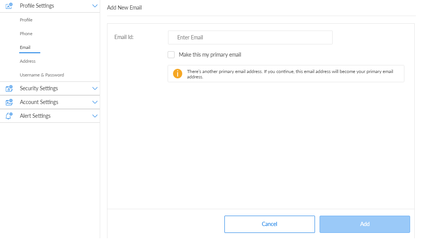The image size is (422, 239).
Task: Check the Make this my primary email box
Action: [171, 55]
